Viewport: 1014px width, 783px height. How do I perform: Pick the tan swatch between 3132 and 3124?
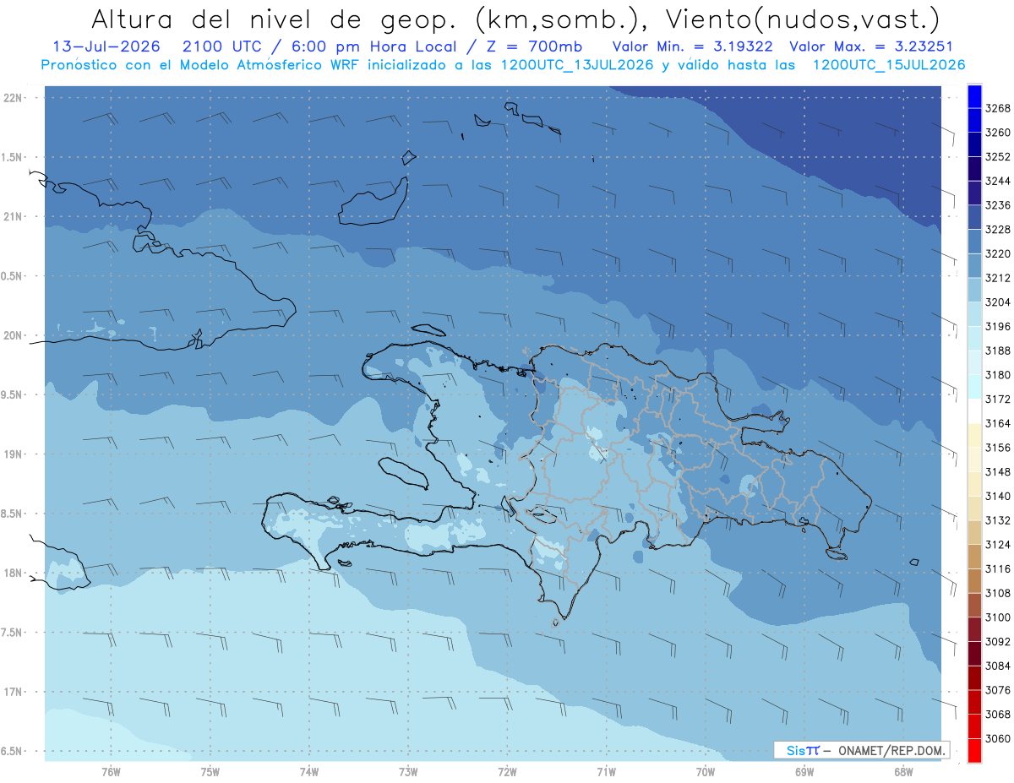[x=974, y=532]
